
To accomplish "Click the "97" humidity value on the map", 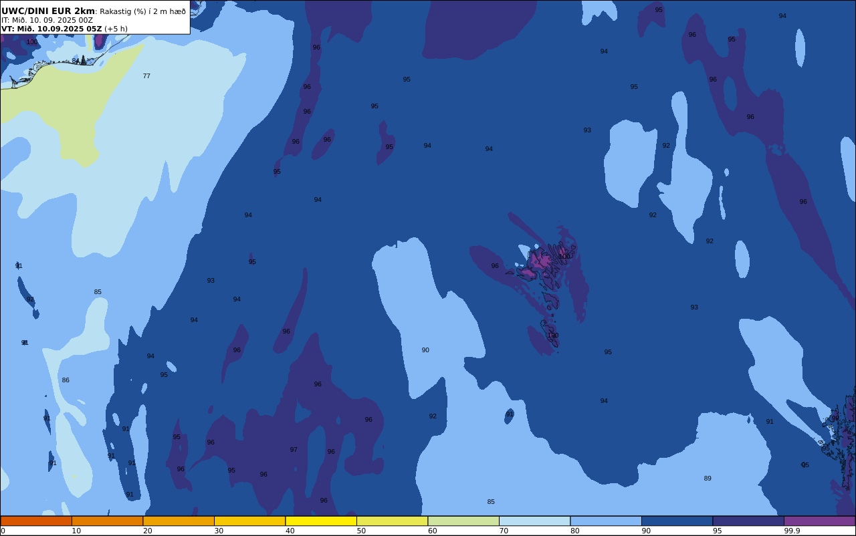I will [294, 450].
